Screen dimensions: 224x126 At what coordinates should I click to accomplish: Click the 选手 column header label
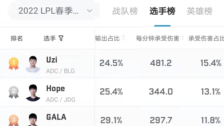(x=50, y=39)
